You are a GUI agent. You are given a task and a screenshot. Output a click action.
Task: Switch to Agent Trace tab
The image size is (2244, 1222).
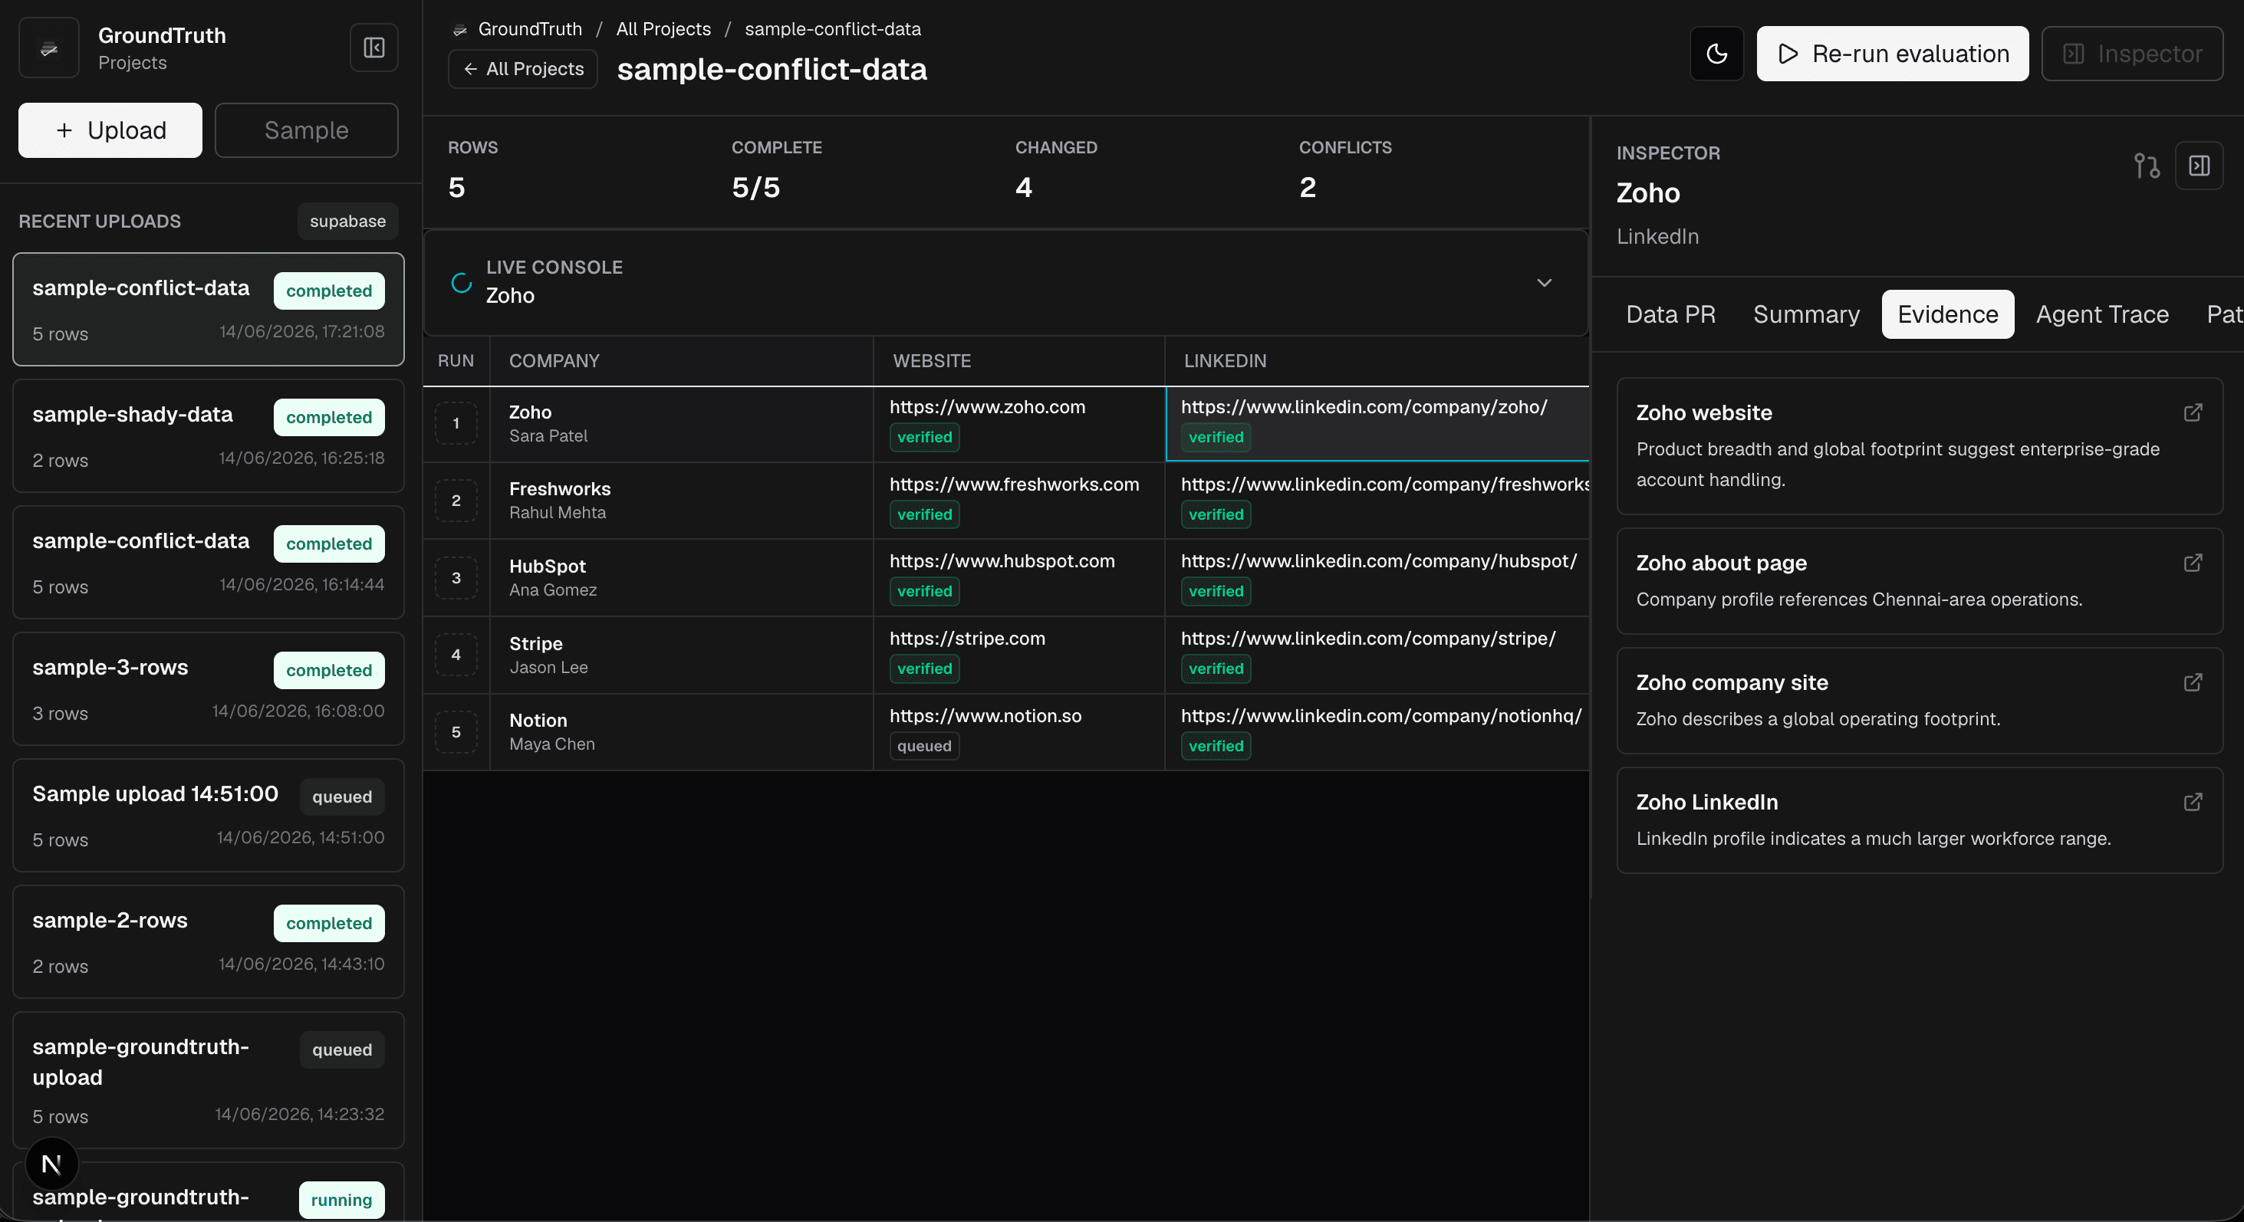pos(2101,314)
